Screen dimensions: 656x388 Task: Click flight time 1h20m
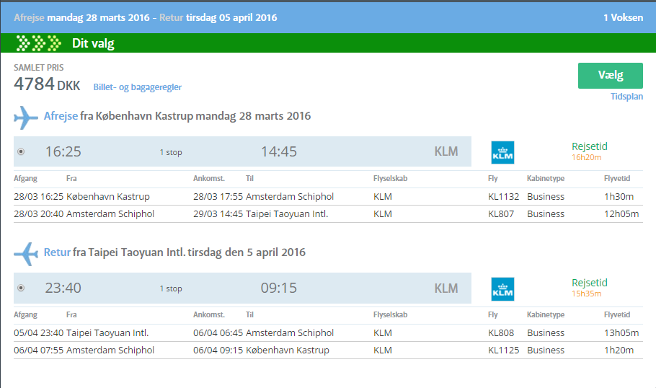click(x=619, y=350)
